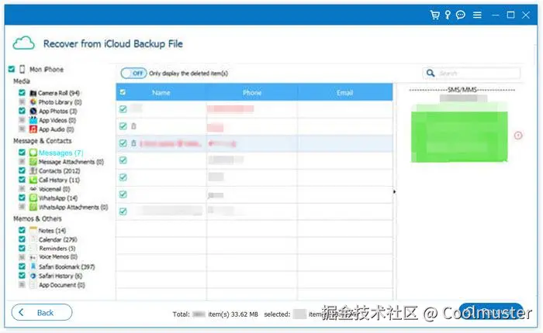Click the App Videos icon
Screen dimensions: 543x333
pyautogui.click(x=33, y=120)
